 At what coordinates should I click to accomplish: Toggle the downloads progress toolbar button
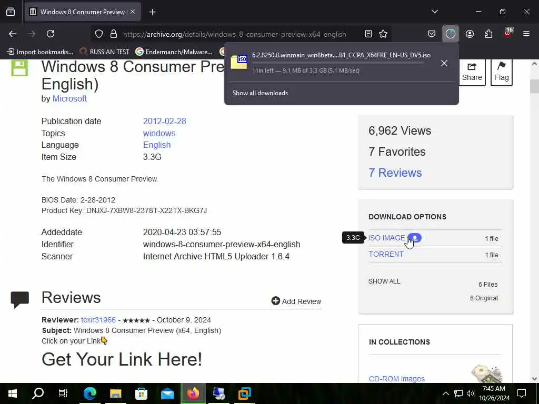(x=451, y=34)
